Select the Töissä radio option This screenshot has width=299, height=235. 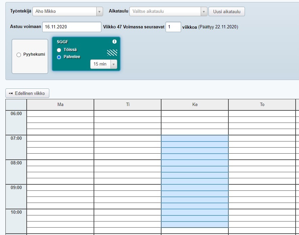(59, 50)
